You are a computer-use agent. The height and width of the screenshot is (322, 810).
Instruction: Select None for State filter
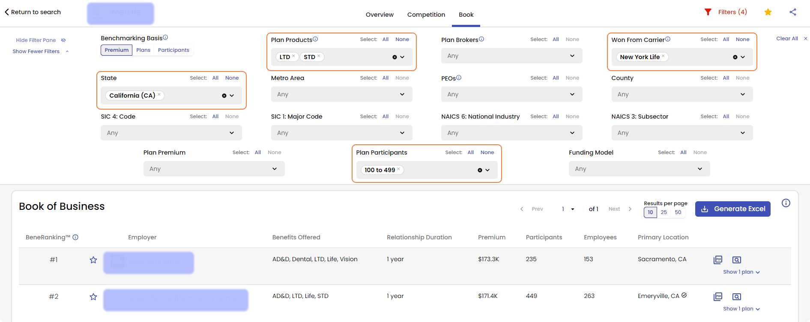click(x=232, y=78)
